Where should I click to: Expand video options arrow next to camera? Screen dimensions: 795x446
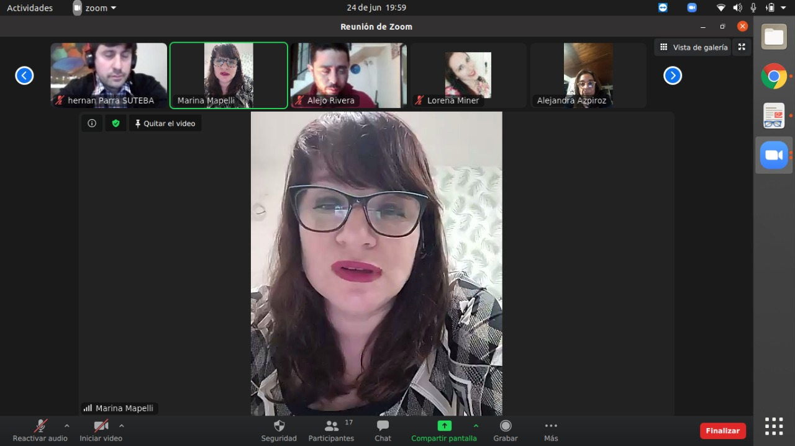click(122, 426)
